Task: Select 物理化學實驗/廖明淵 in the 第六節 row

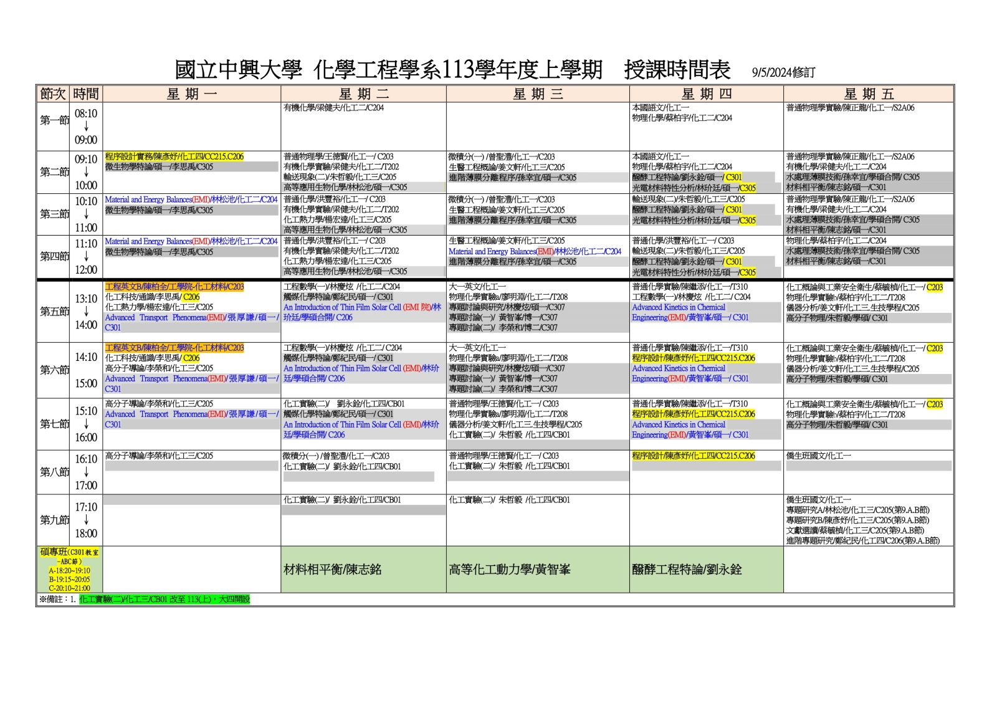Action: (508, 358)
